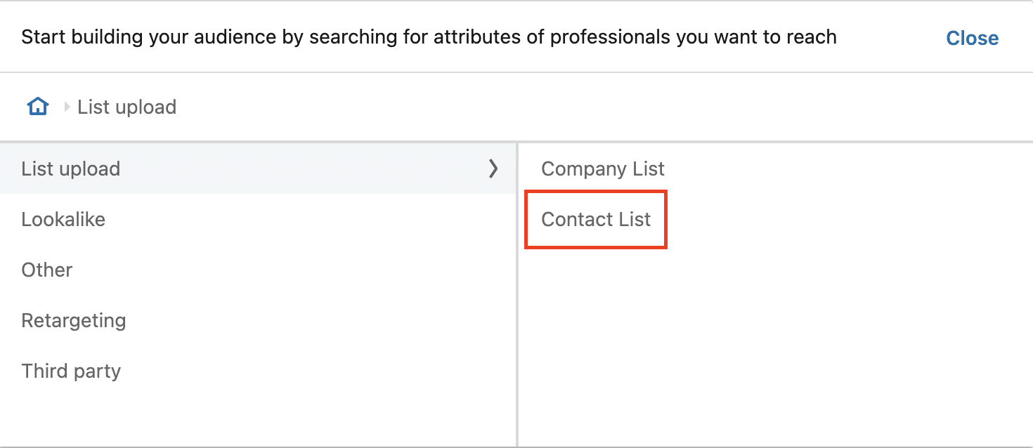1033x448 pixels.
Task: Click the horizontal line under the breadcrumb
Action: (x=516, y=142)
